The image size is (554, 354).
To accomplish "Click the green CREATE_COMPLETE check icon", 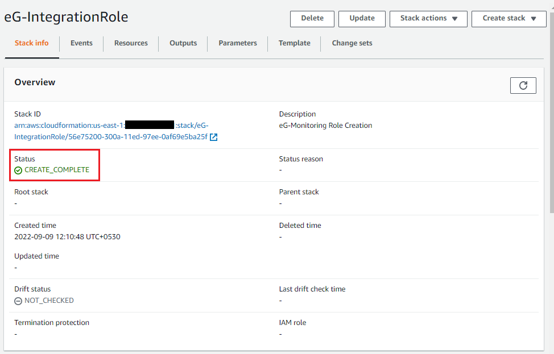I will point(18,170).
